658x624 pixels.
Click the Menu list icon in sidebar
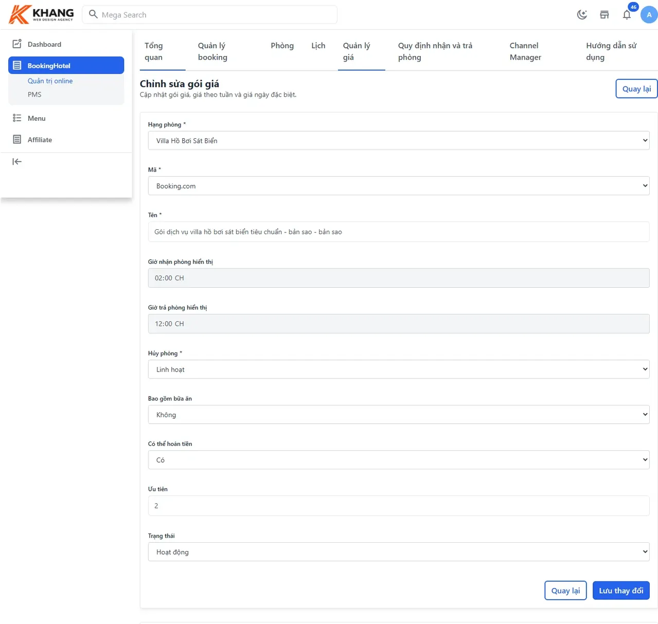click(17, 118)
